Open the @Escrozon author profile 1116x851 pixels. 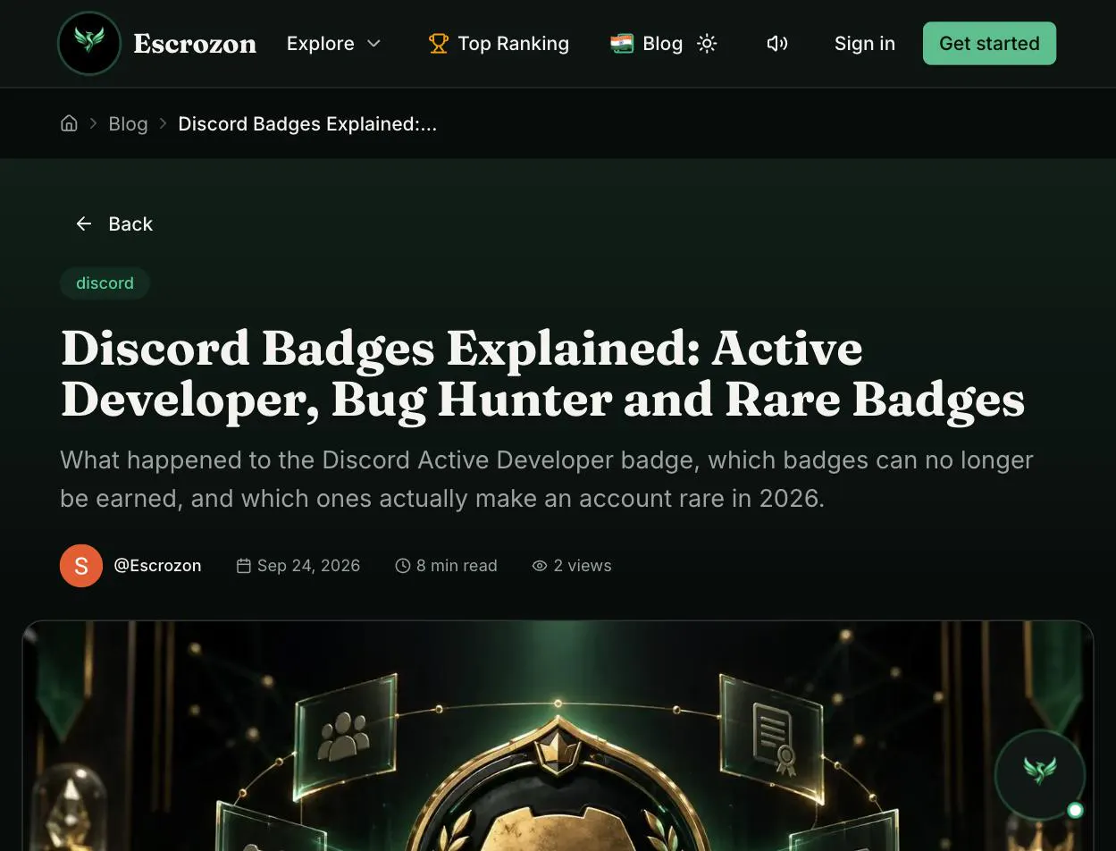pyautogui.click(x=157, y=565)
